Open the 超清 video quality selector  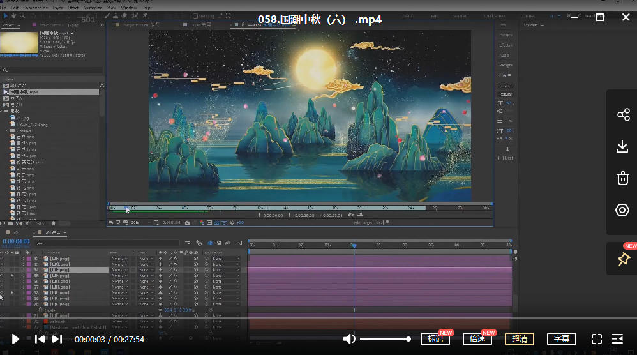[519, 339]
